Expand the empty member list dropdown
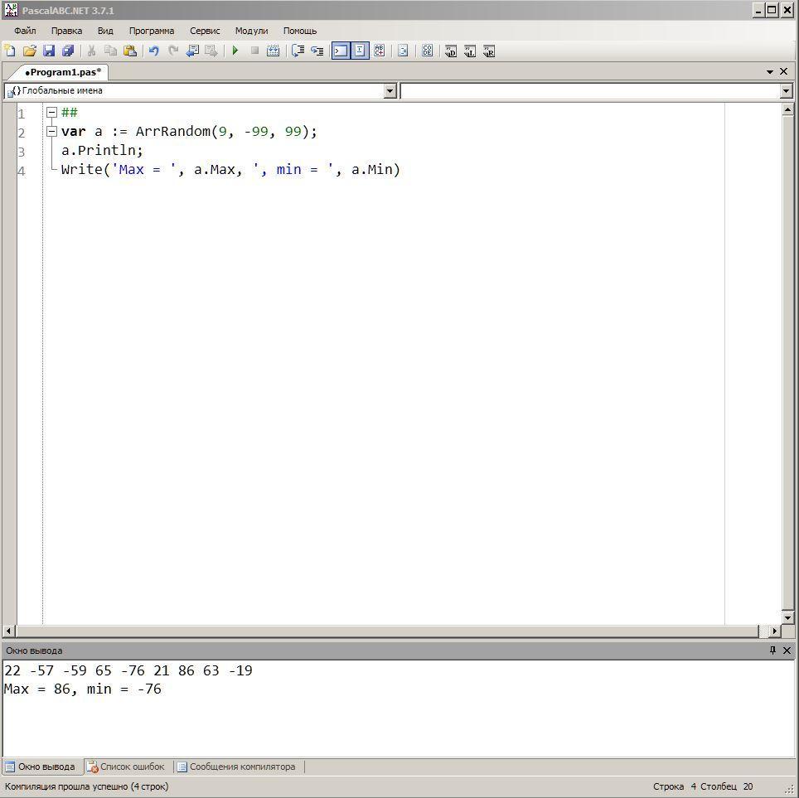The width and height of the screenshot is (799, 798). (787, 90)
